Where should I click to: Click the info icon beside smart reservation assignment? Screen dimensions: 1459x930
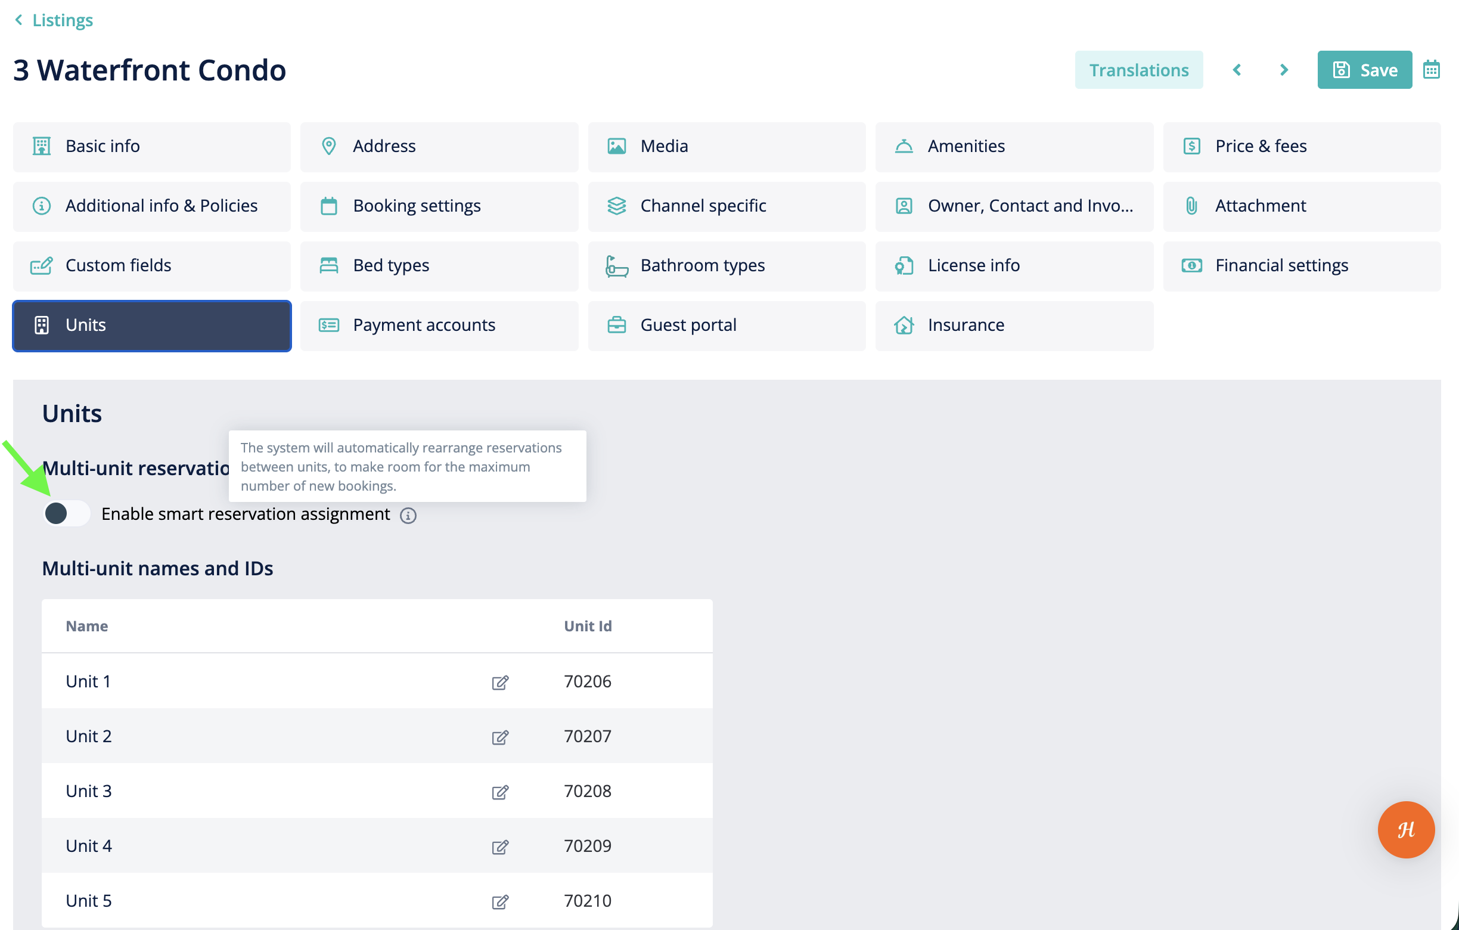tap(408, 515)
